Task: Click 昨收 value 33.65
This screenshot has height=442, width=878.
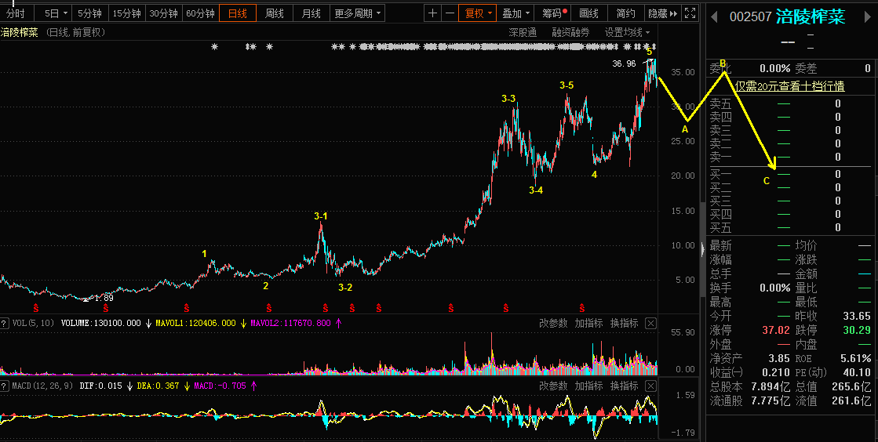Action: click(857, 316)
